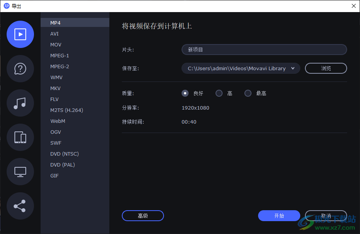Viewport: 360px width, 234px height.
Task: Click 浏览 to browse folders
Action: click(326, 68)
